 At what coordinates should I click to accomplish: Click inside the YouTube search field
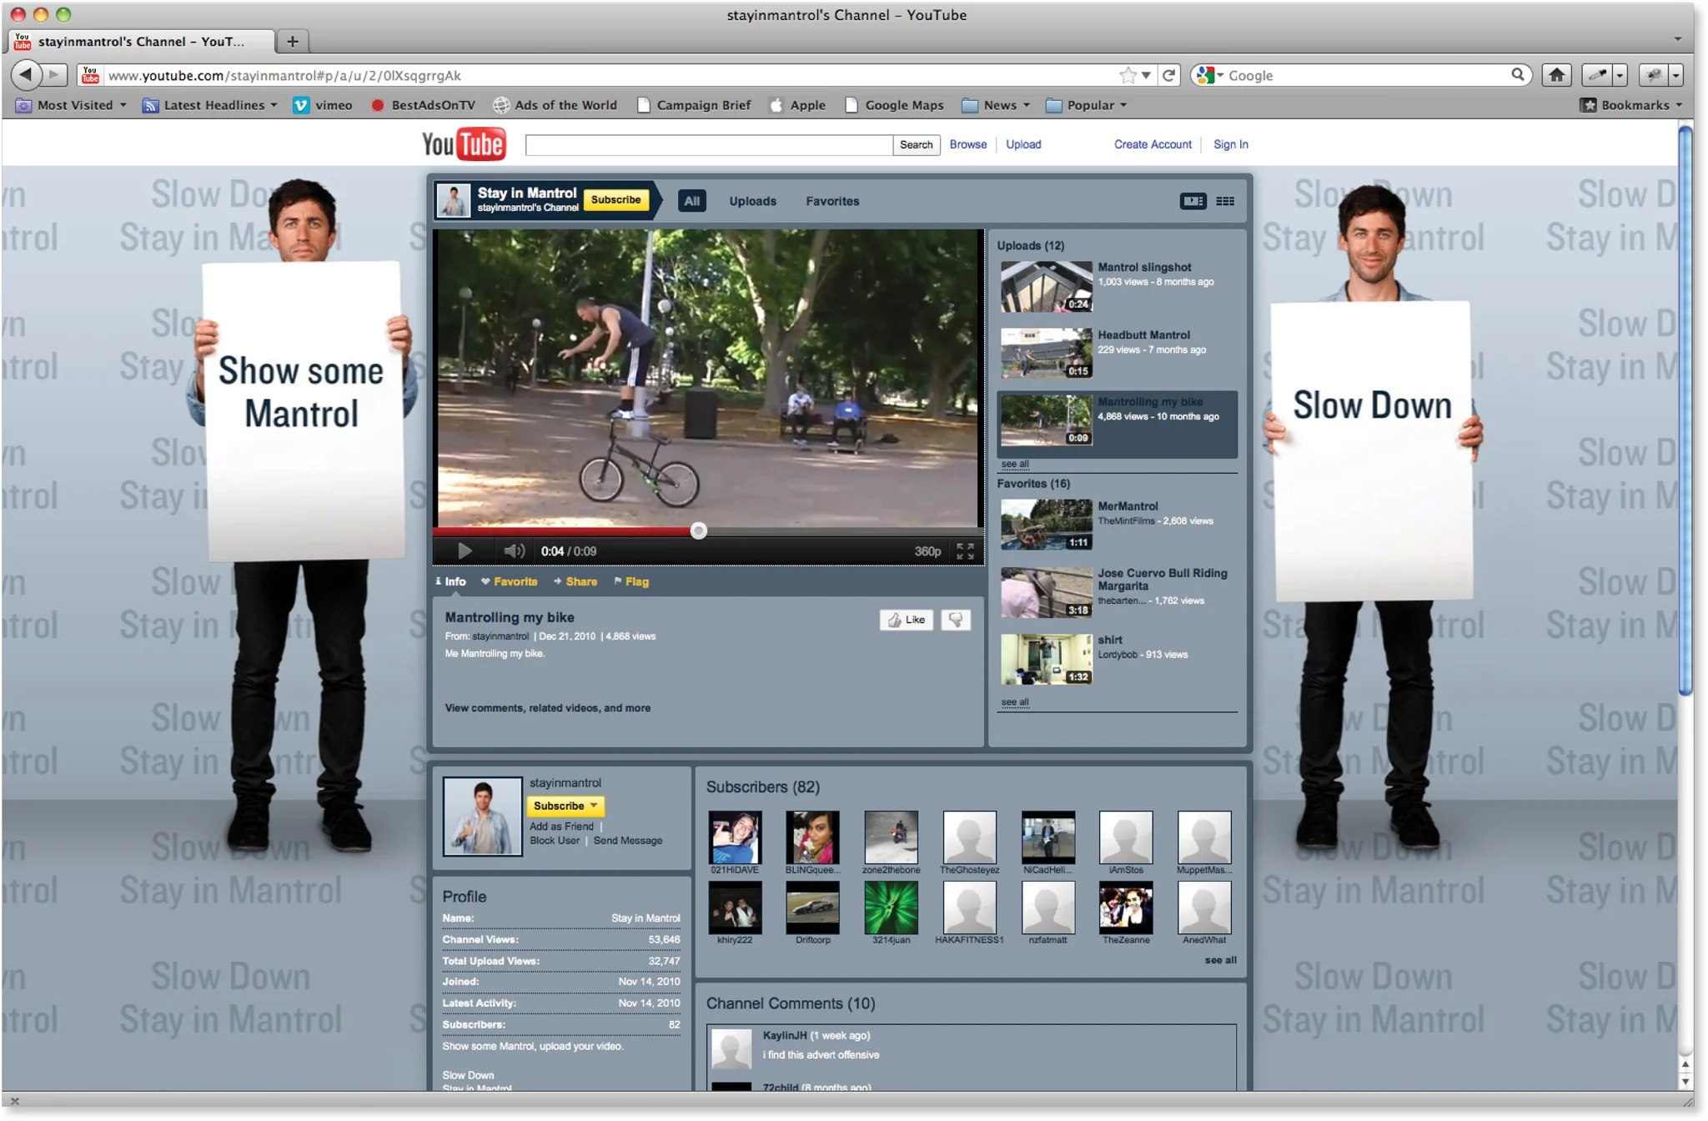[x=709, y=145]
